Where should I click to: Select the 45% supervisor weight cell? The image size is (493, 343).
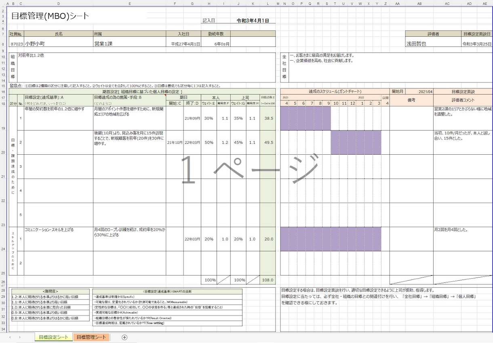[238, 143]
